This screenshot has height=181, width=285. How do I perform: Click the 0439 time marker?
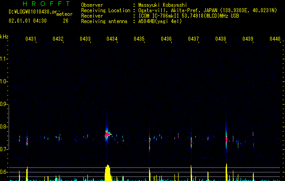(x=248, y=39)
